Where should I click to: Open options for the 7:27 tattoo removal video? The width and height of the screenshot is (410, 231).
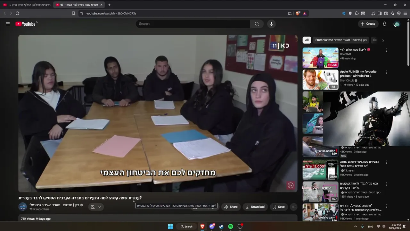click(x=387, y=184)
